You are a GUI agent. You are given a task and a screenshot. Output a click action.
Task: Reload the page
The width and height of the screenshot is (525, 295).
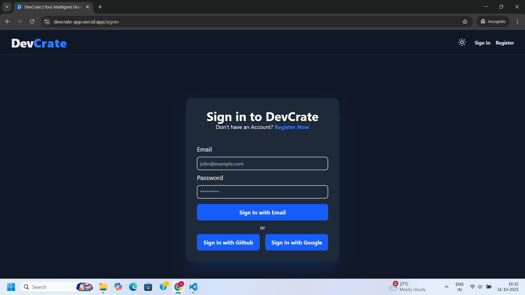tap(32, 22)
